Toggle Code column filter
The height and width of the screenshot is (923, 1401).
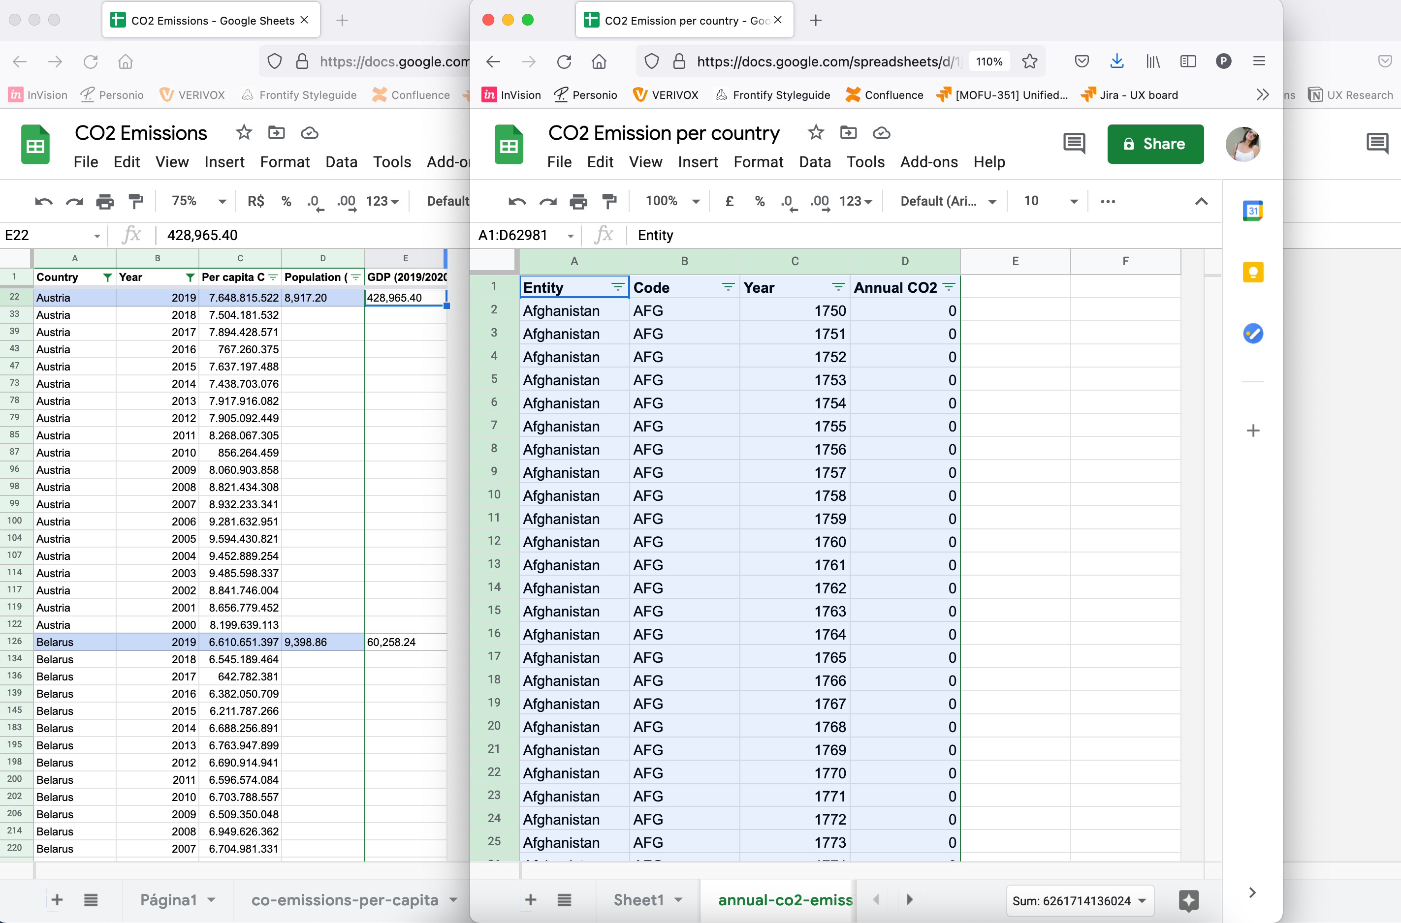pyautogui.click(x=728, y=287)
